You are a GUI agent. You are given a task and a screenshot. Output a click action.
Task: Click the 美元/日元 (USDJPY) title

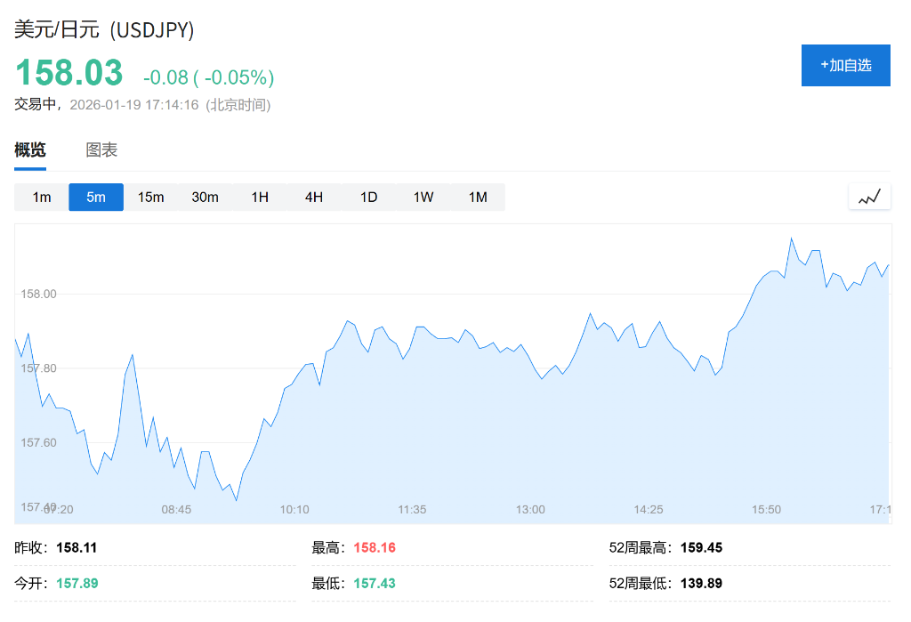[104, 29]
